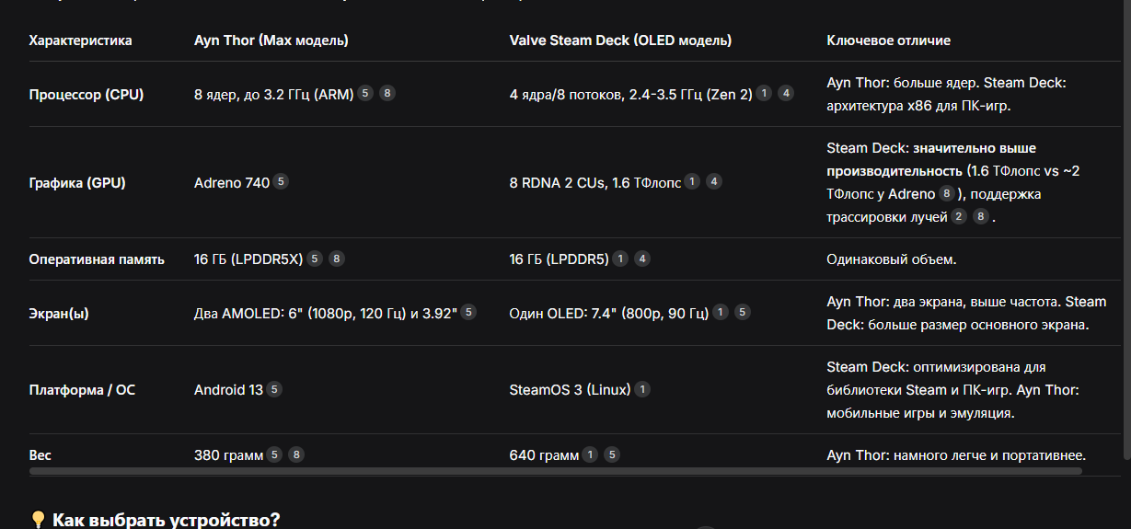This screenshot has width=1131, height=529.
Task: Click the horizontal scrollbar under the table
Action: tap(556, 471)
